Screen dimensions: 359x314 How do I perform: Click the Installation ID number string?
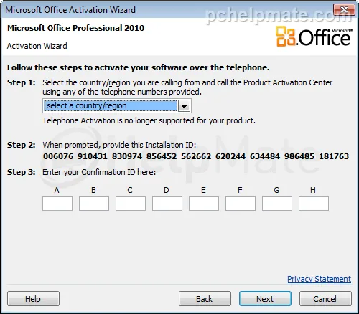[x=196, y=156]
